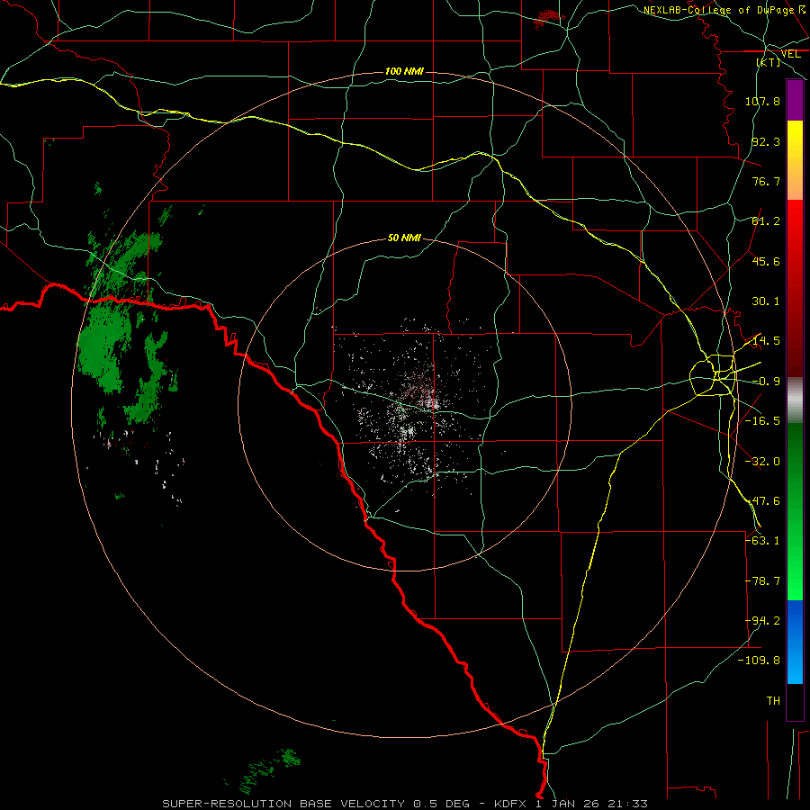Click the TH label on the legend
This screenshot has height=810, width=810.
coord(773,701)
